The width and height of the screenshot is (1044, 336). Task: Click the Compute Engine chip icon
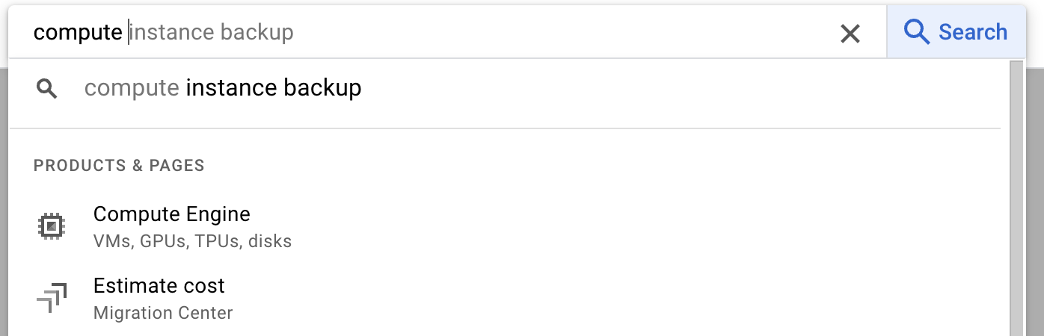click(x=51, y=225)
